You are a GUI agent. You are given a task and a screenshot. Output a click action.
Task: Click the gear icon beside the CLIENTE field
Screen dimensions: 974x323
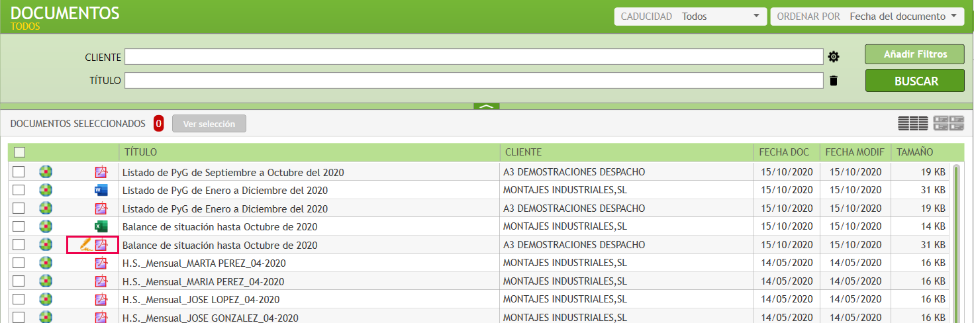point(834,57)
